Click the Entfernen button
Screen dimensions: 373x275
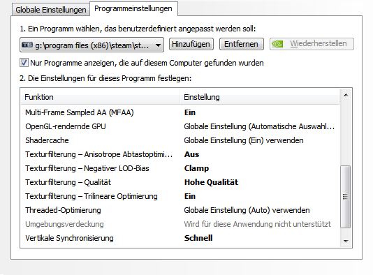pos(241,44)
